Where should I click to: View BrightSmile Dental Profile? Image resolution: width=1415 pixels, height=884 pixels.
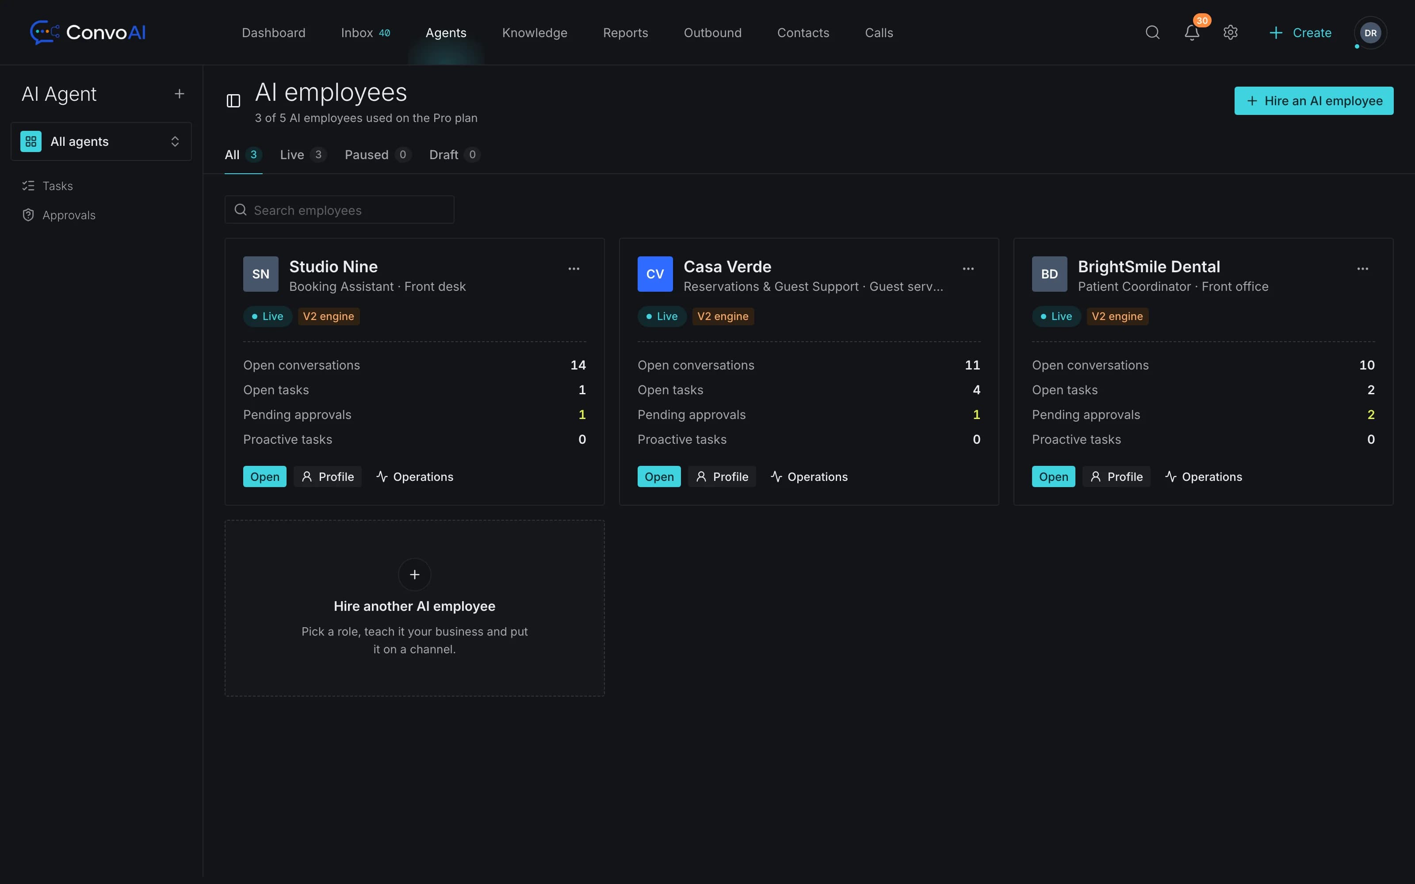[1116, 476]
